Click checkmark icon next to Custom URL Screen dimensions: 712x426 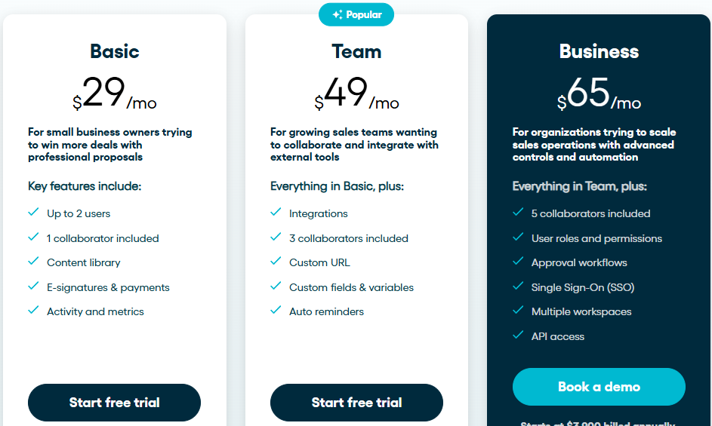point(276,262)
